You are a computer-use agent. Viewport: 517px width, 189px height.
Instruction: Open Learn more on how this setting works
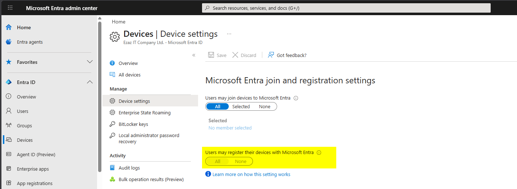251,174
